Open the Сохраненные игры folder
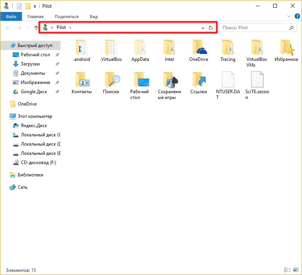 click(x=169, y=86)
